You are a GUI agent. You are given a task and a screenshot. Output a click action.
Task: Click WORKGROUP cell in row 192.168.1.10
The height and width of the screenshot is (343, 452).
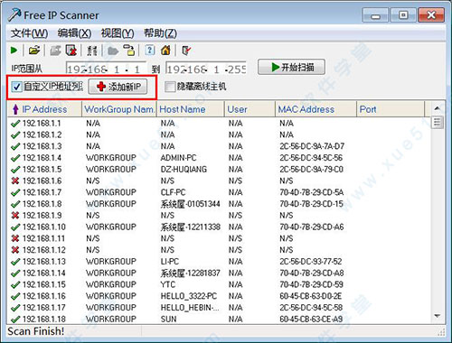(x=111, y=227)
